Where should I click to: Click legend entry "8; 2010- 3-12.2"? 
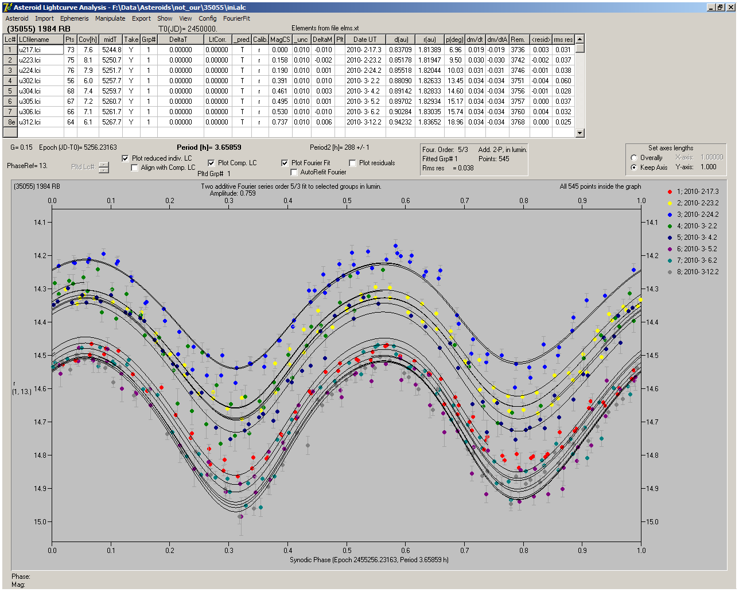698,272
